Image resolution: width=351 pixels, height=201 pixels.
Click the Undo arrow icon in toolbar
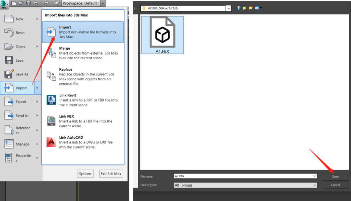(x=36, y=3)
